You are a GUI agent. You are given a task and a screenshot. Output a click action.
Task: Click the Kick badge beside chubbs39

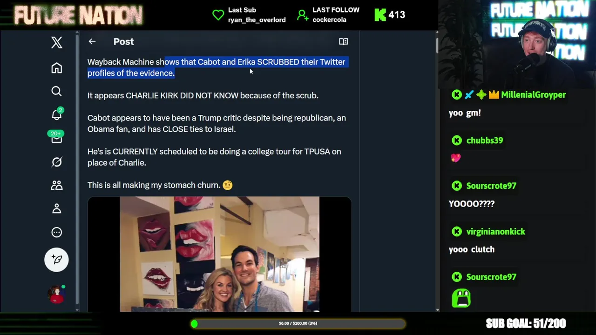457,141
